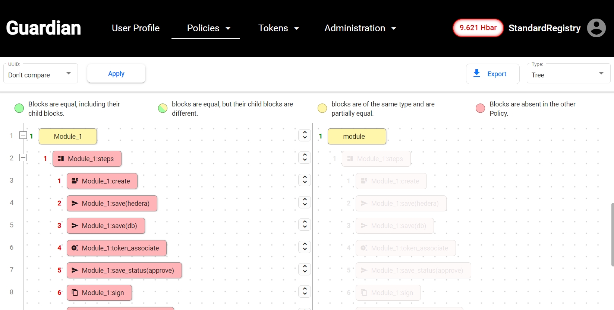Open the Administration menu
The height and width of the screenshot is (310, 614).
pos(360,28)
